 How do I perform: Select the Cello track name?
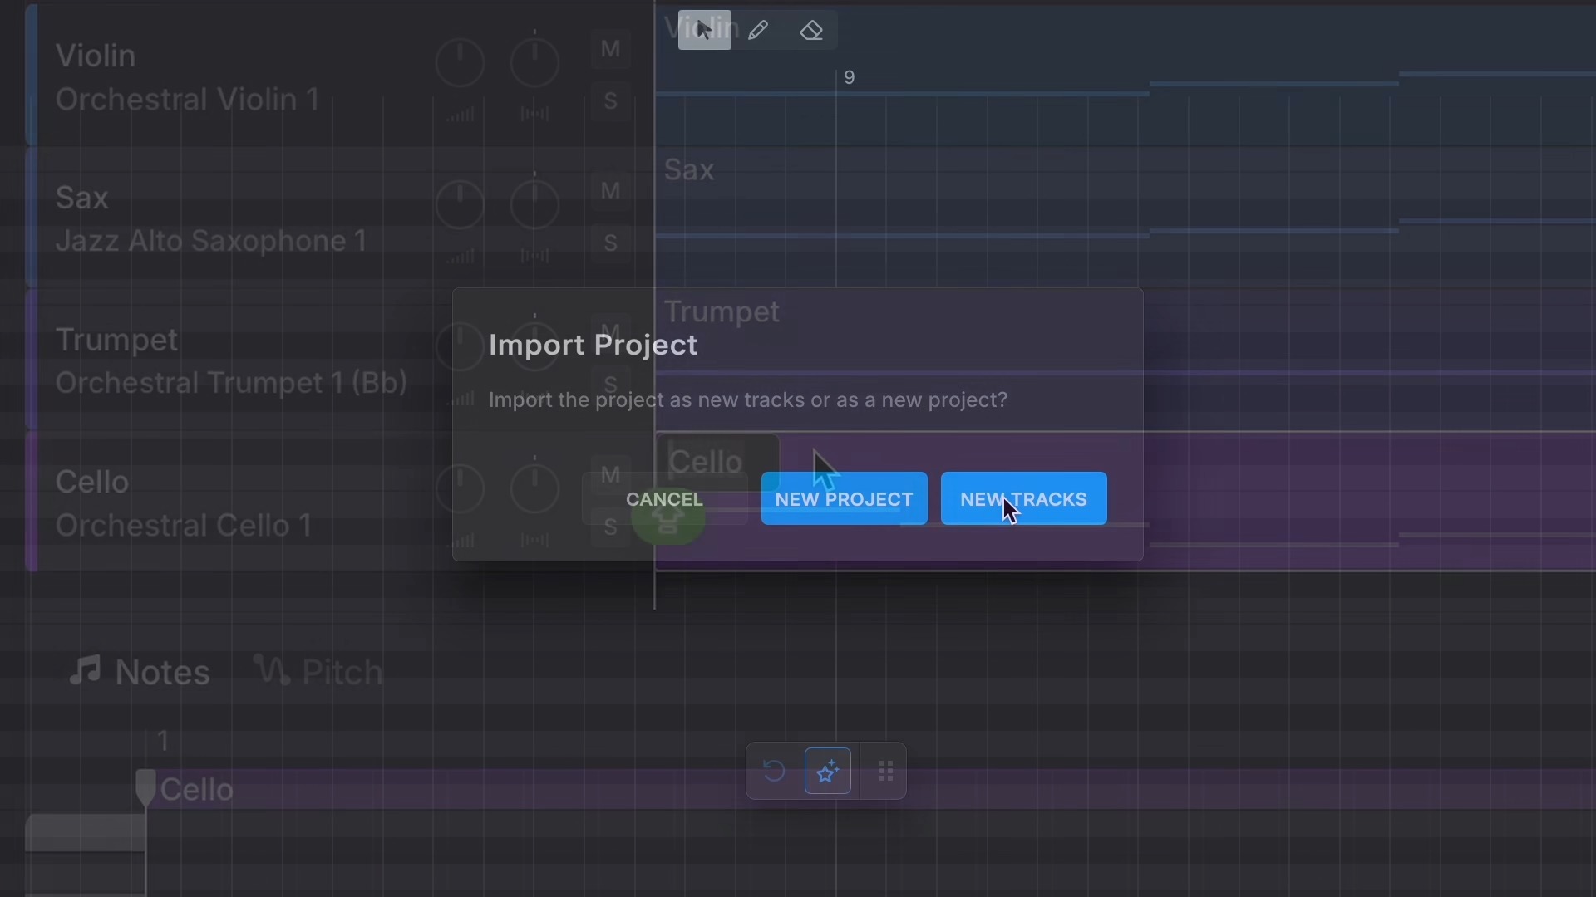point(92,482)
